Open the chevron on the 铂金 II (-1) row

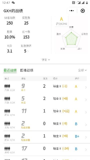[x=86, y=87]
